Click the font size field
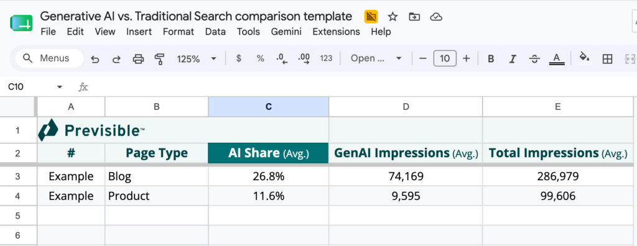Viewport: 637px width, 246px height. click(x=445, y=58)
